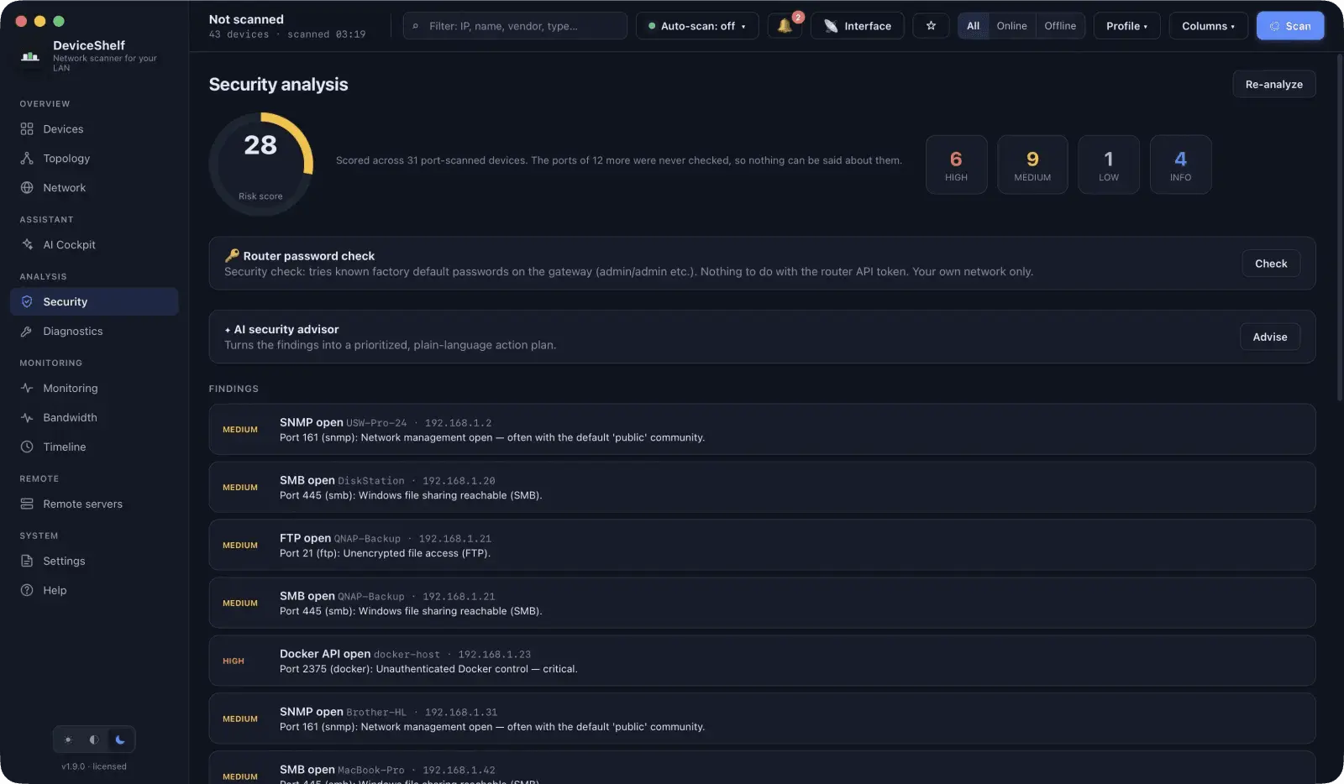Image resolution: width=1344 pixels, height=784 pixels.
Task: Open the Columns dropdown
Action: tap(1208, 26)
